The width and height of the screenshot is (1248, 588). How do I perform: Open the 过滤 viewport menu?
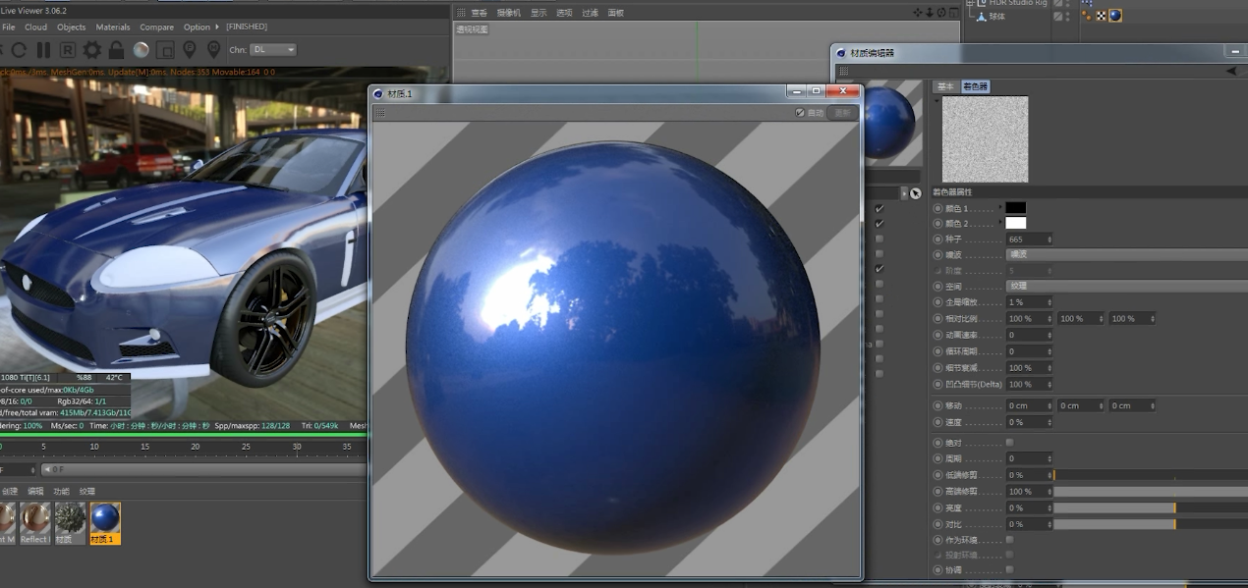[x=590, y=13]
